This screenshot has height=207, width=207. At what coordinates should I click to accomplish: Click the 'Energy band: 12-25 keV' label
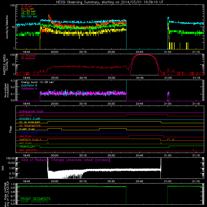tap(38, 82)
